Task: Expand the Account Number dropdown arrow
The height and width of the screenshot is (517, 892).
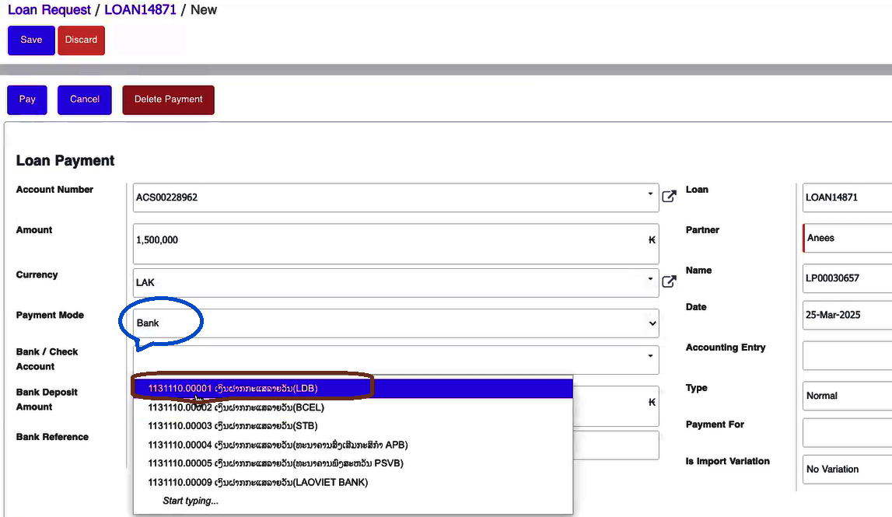Action: coord(650,194)
